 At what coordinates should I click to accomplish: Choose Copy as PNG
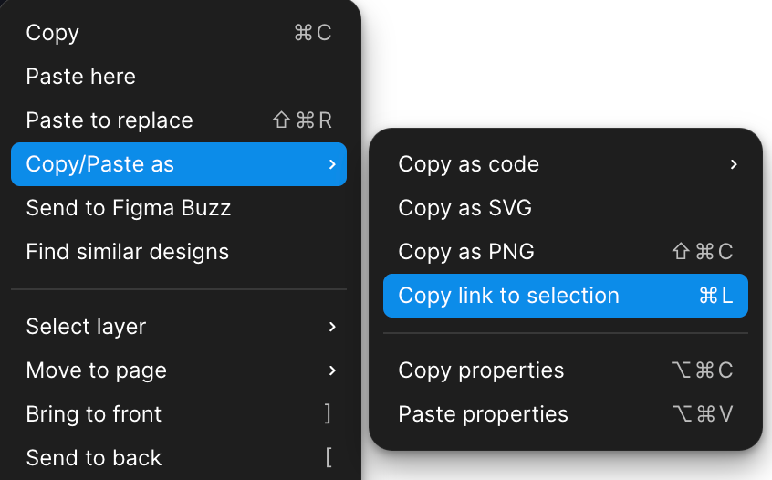pos(566,252)
